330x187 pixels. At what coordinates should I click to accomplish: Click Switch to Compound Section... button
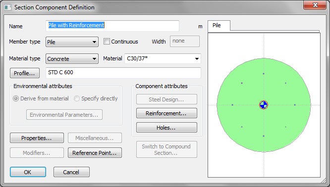pyautogui.click(x=166, y=149)
